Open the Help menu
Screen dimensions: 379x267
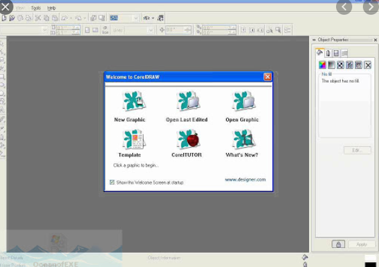[x=52, y=8]
